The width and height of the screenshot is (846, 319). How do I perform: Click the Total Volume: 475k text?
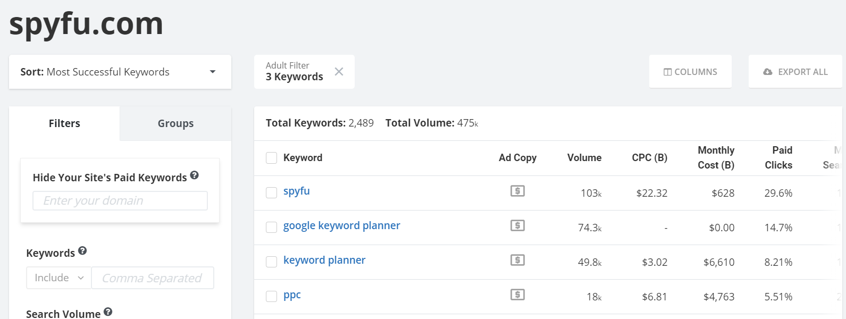[432, 123]
